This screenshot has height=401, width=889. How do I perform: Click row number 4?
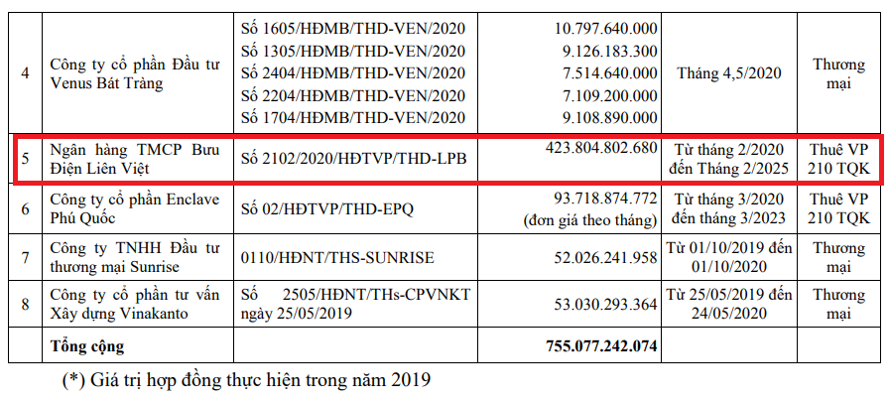click(x=25, y=73)
